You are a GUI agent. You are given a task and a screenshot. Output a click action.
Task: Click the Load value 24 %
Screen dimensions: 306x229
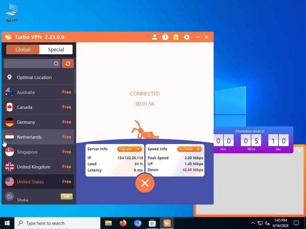[x=139, y=164]
